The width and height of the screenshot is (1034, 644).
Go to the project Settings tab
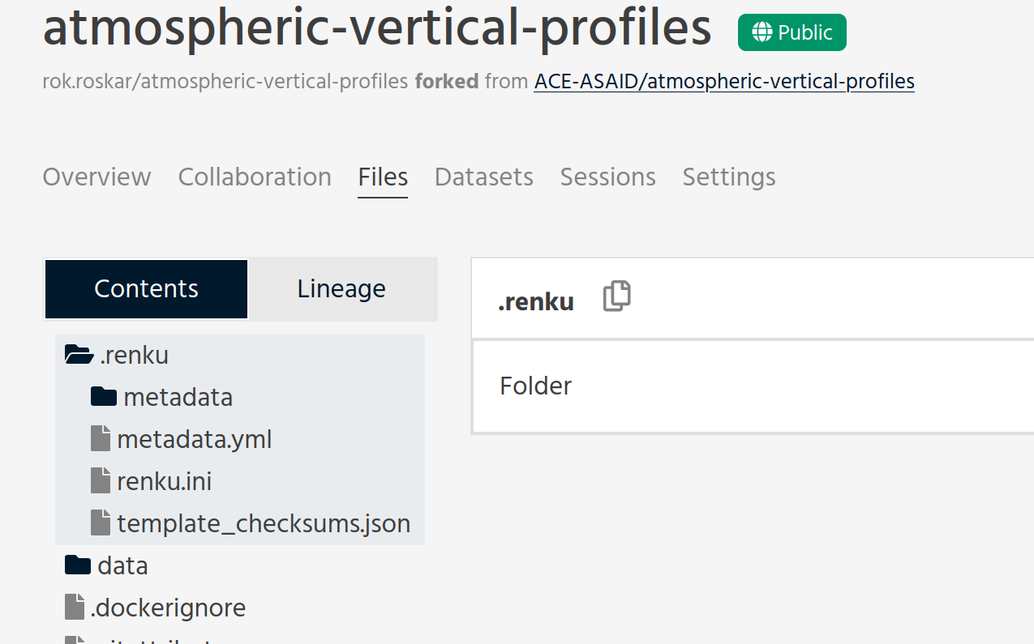[x=728, y=177]
